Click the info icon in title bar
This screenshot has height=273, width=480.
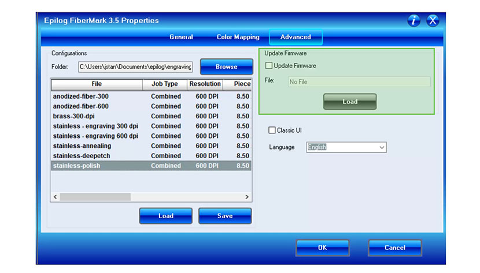tap(413, 21)
